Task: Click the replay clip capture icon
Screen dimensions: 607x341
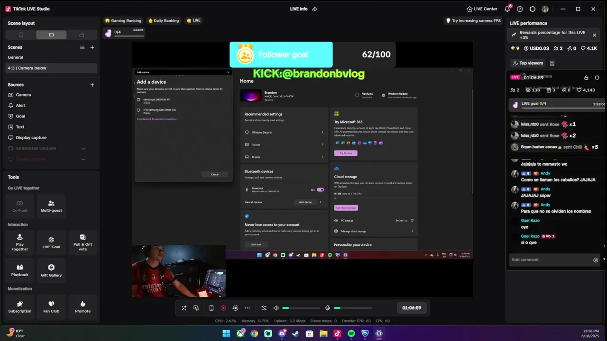Action: 235,308
